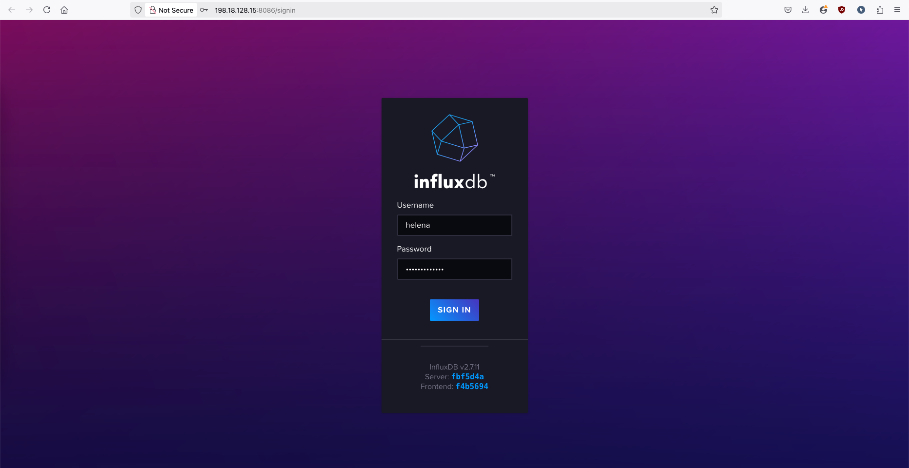Image resolution: width=909 pixels, height=468 pixels.
Task: Open the downloads panel icon
Action: point(805,10)
